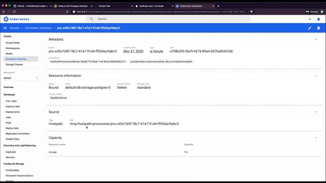This screenshot has width=326, height=183.
Task: Click the Search input field
Action: [x=168, y=19]
